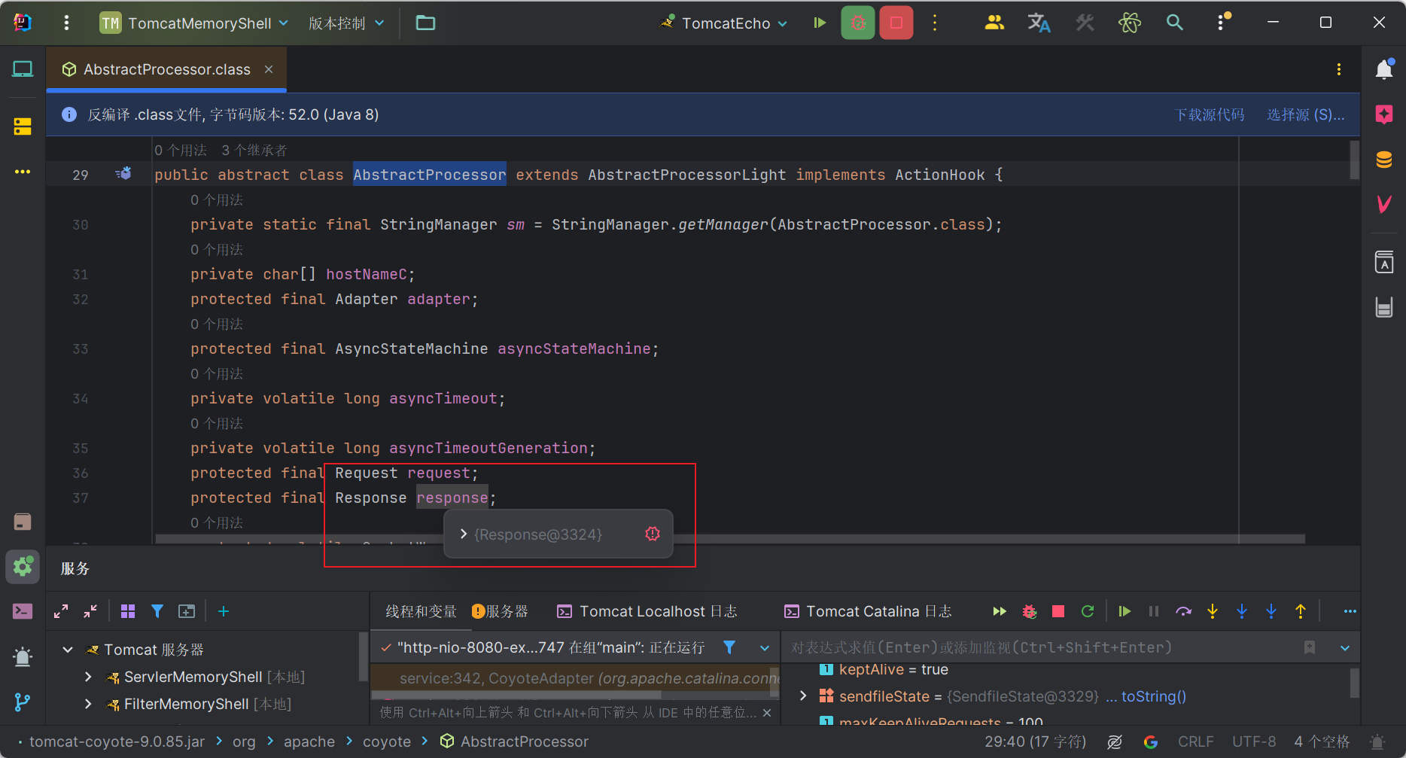Click 下载源代码 link
The image size is (1406, 758).
point(1209,114)
